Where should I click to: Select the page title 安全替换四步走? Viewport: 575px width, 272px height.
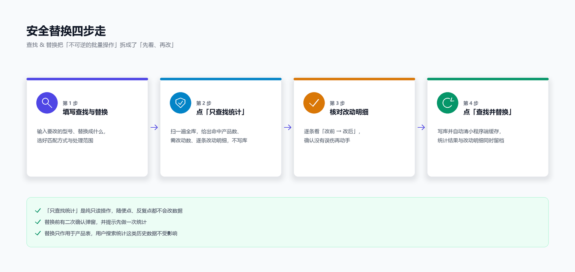point(66,31)
